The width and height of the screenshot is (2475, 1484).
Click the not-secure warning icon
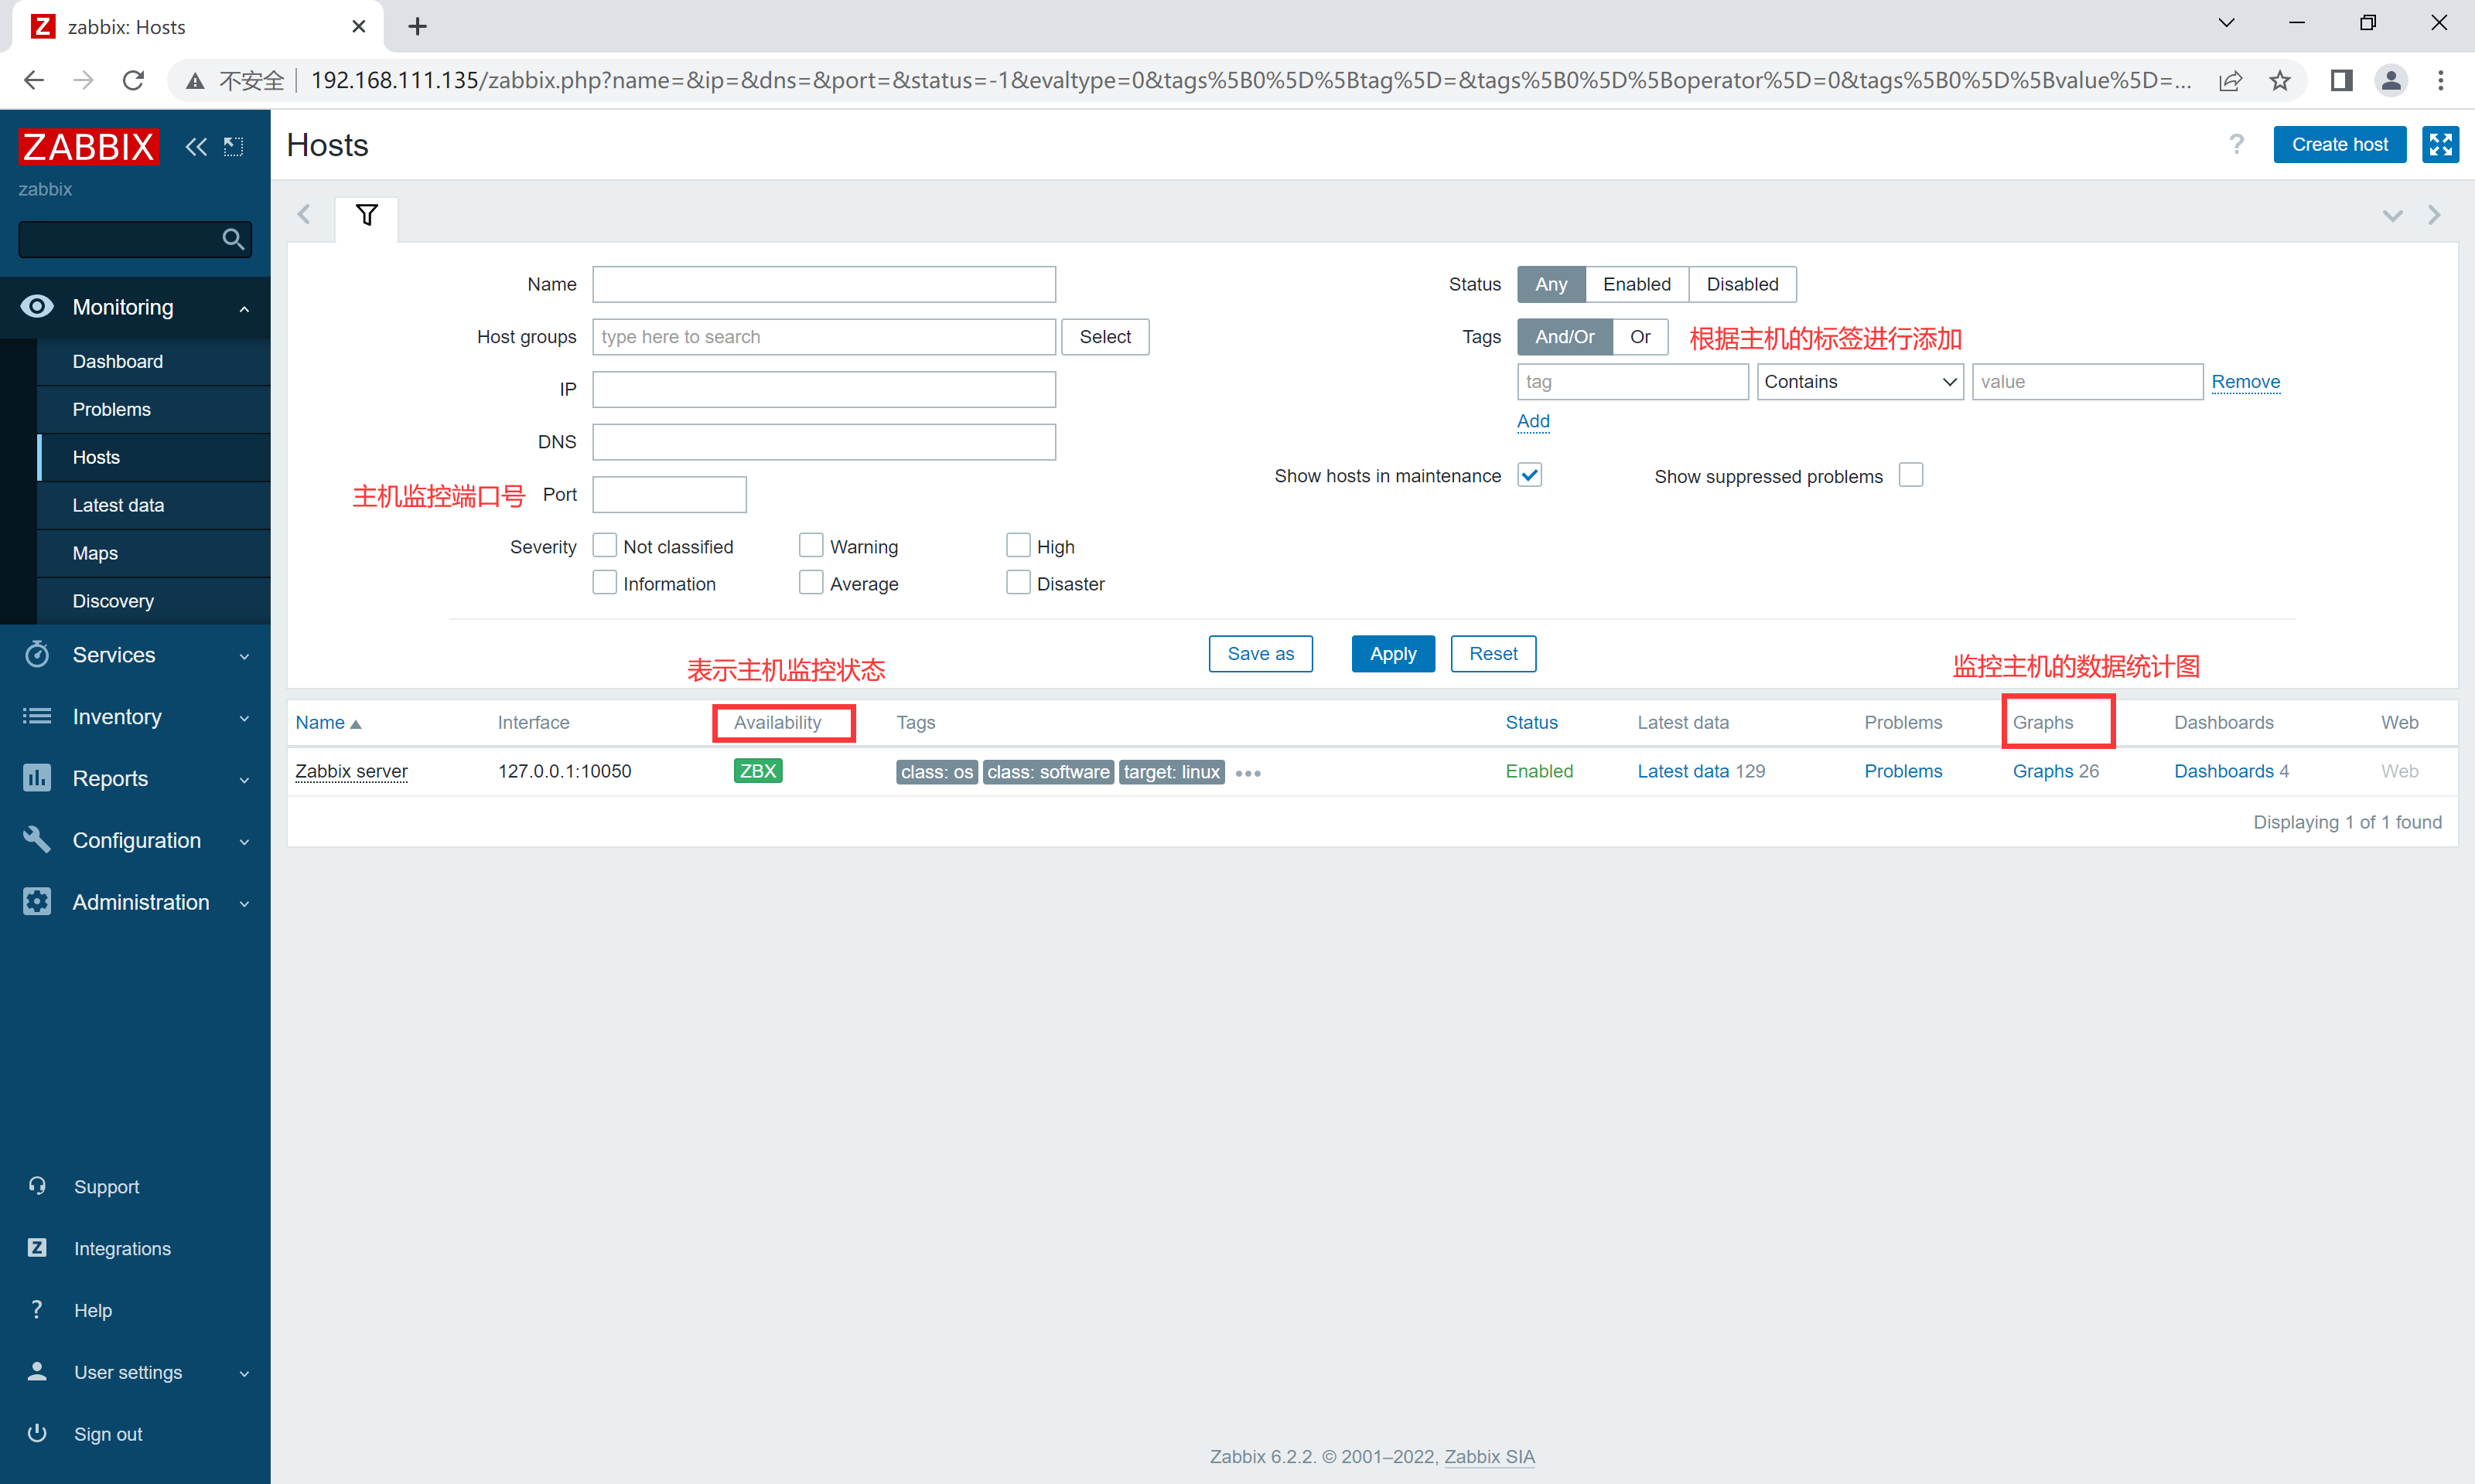(195, 80)
